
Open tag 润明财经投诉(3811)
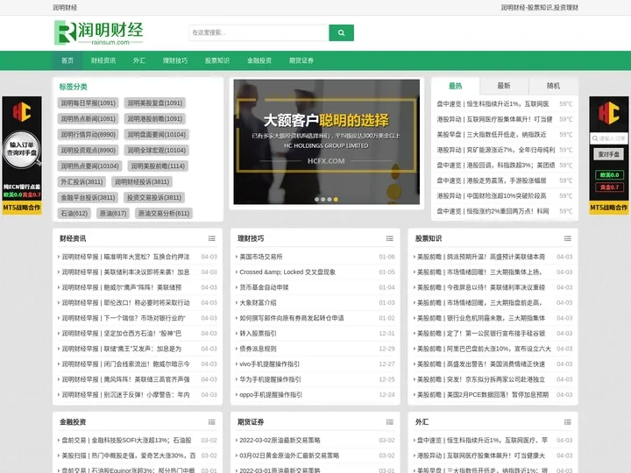click(142, 182)
